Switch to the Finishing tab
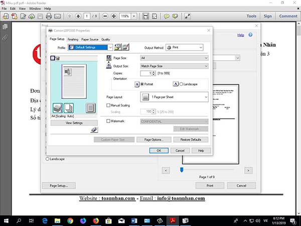 click(x=73, y=39)
